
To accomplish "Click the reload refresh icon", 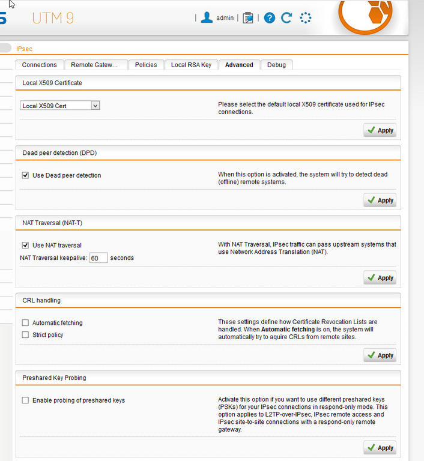I will pos(286,17).
